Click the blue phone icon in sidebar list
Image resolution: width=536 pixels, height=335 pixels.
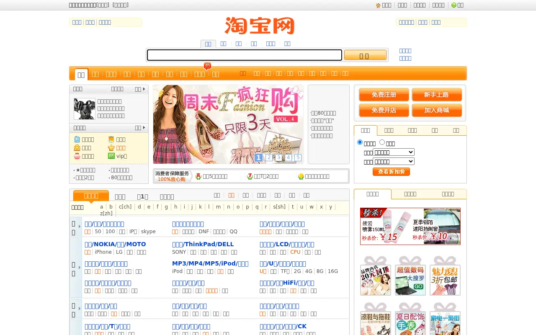(77, 139)
